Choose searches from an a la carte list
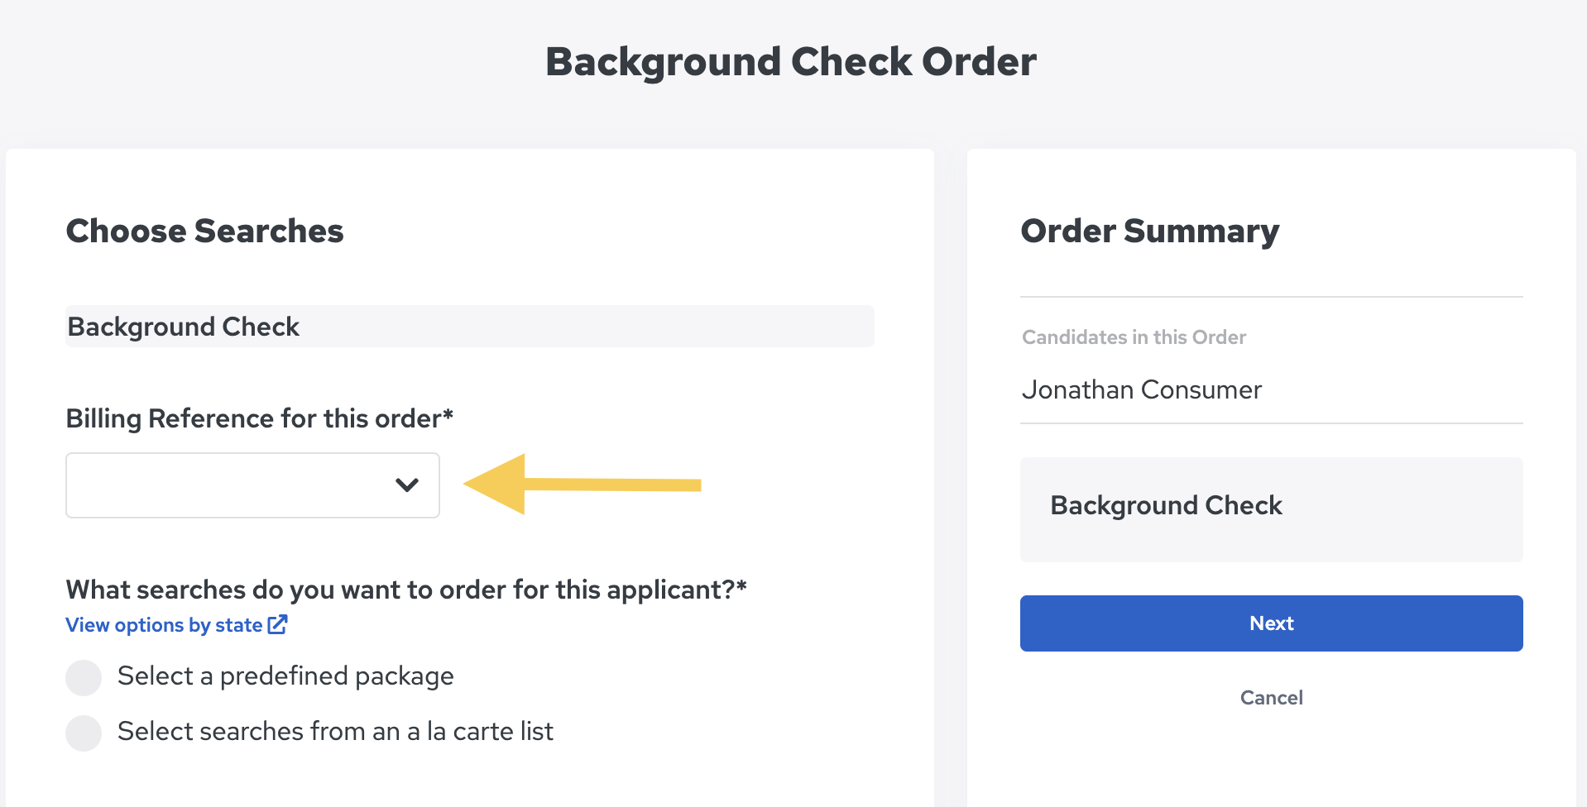The width and height of the screenshot is (1587, 807). (x=84, y=733)
